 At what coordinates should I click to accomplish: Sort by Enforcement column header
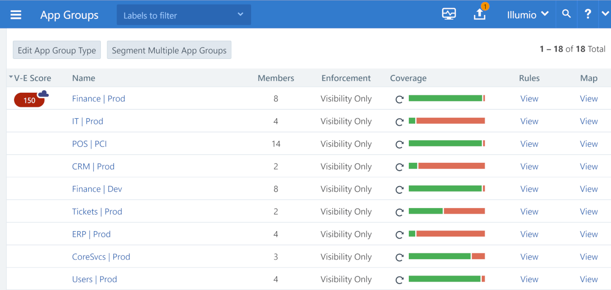coord(346,78)
